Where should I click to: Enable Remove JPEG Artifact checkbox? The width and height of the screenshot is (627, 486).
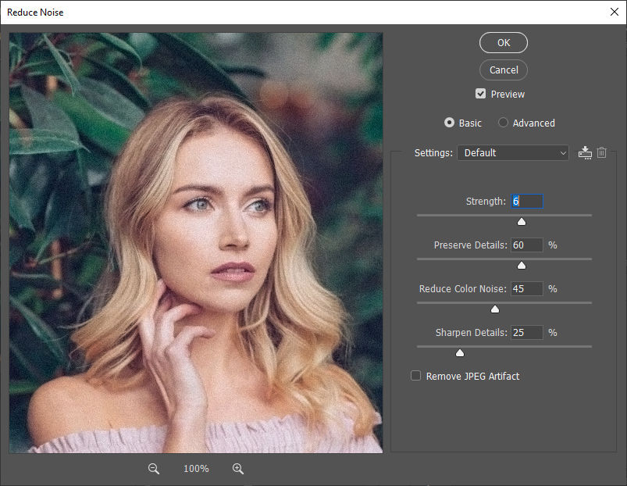click(x=416, y=376)
